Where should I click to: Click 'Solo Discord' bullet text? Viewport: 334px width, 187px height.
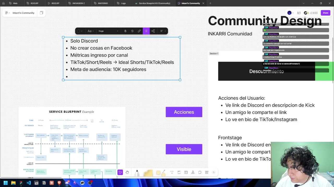coord(84,41)
